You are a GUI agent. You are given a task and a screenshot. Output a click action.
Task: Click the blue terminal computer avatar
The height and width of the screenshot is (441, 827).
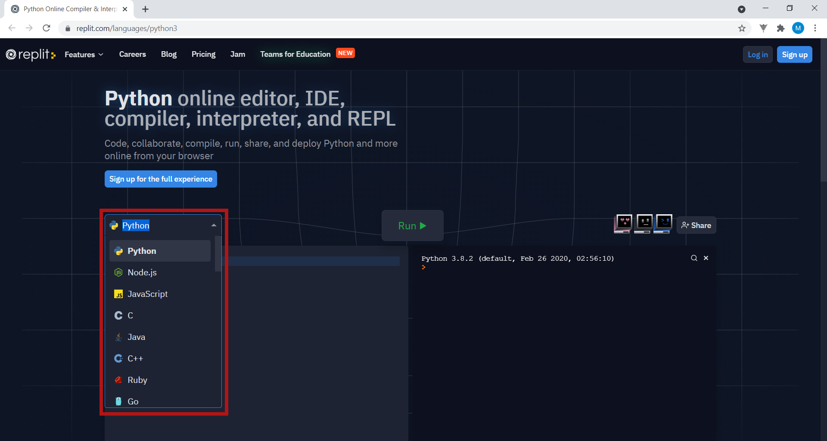coord(663,224)
